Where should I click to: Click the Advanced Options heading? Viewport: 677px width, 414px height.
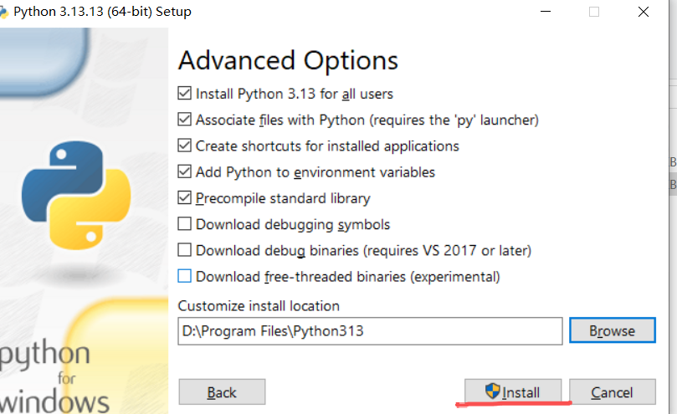pos(288,60)
